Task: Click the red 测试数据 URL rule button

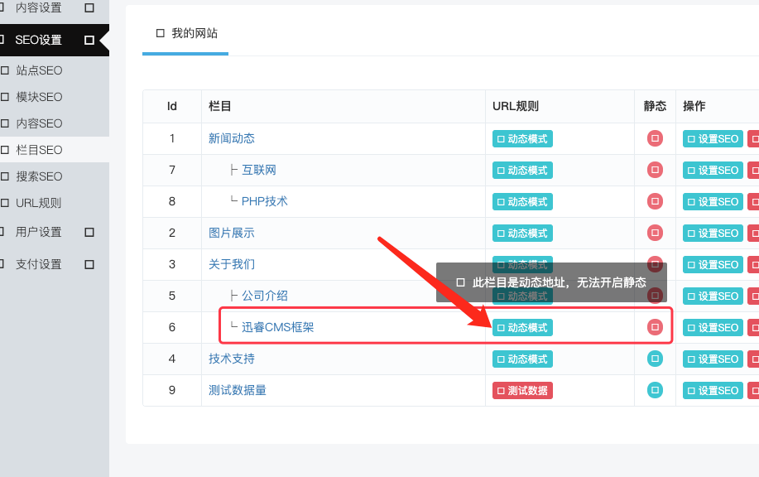Action: pyautogui.click(x=522, y=391)
